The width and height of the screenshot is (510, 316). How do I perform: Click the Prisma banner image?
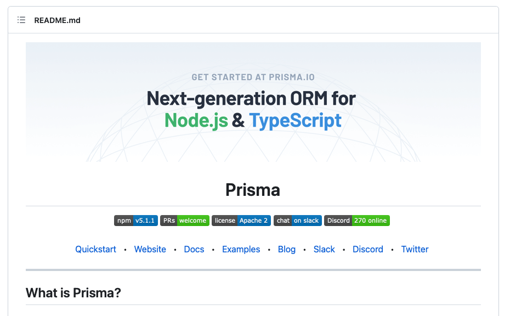point(253,102)
